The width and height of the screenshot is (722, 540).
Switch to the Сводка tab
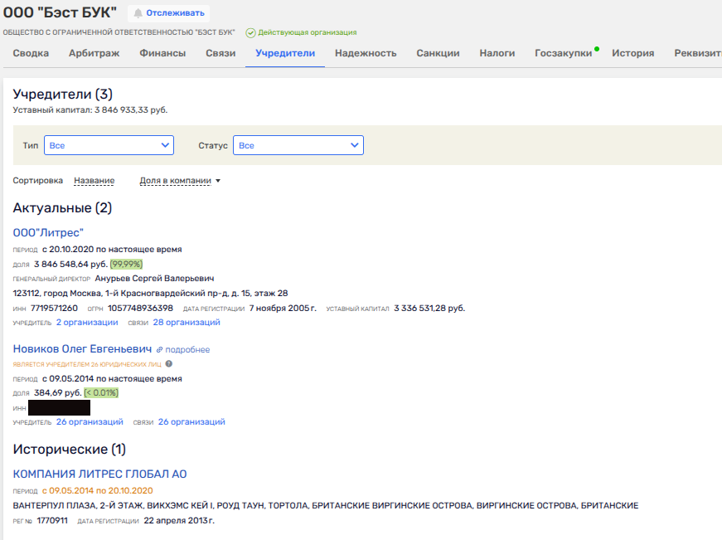[x=31, y=53]
